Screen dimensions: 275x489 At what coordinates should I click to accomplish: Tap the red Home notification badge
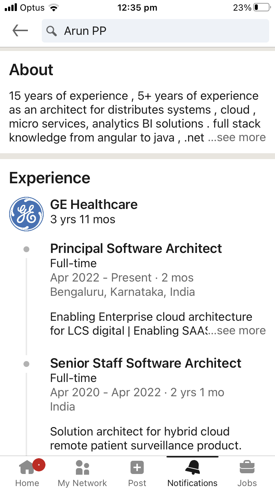[39, 464]
